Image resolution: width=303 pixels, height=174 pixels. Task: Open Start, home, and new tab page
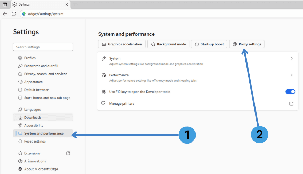[43, 98]
